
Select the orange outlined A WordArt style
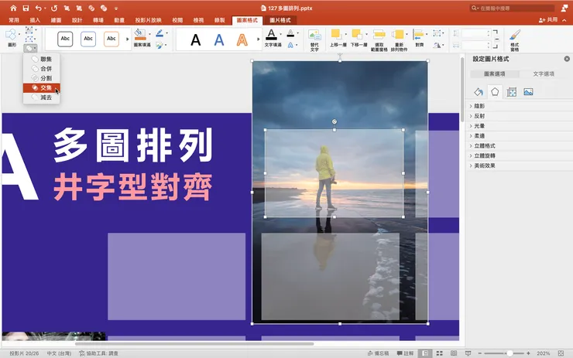coord(242,39)
